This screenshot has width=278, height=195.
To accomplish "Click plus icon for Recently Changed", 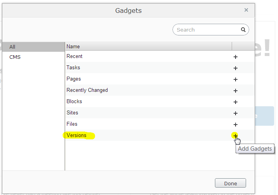I will [x=235, y=91].
